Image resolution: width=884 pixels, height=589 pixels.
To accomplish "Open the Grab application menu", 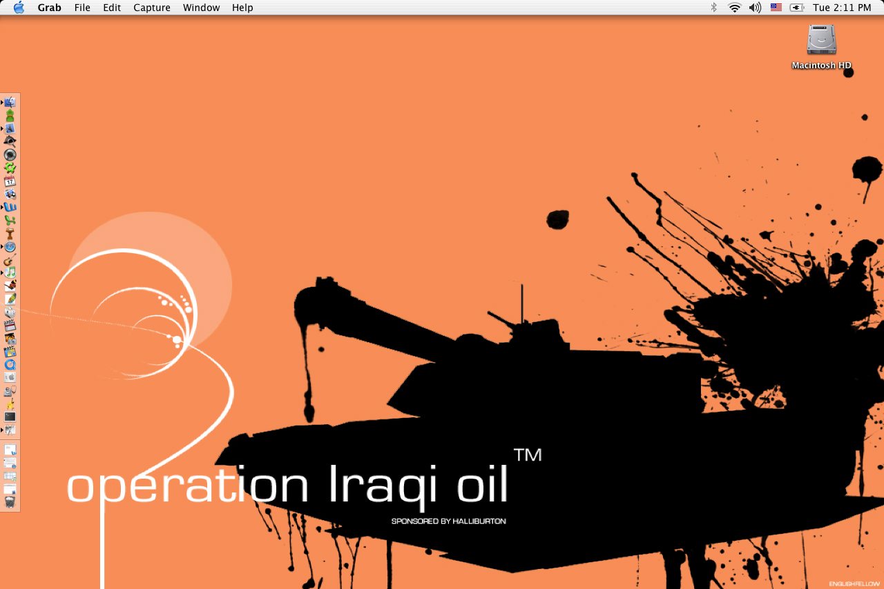I will 49,8.
